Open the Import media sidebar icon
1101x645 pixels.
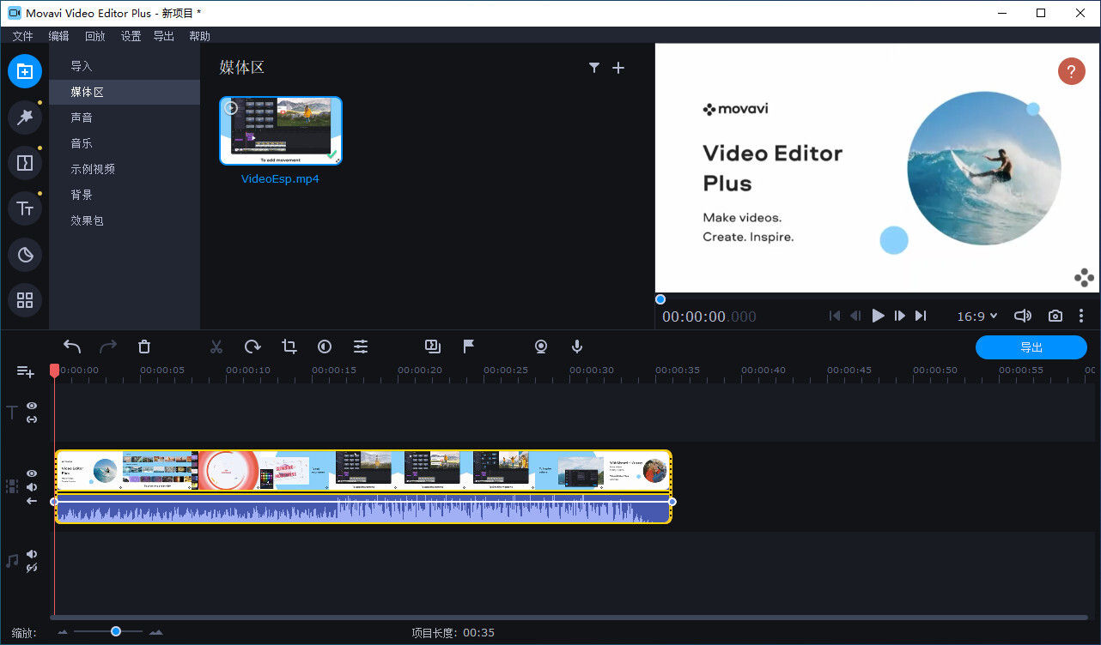click(x=25, y=71)
